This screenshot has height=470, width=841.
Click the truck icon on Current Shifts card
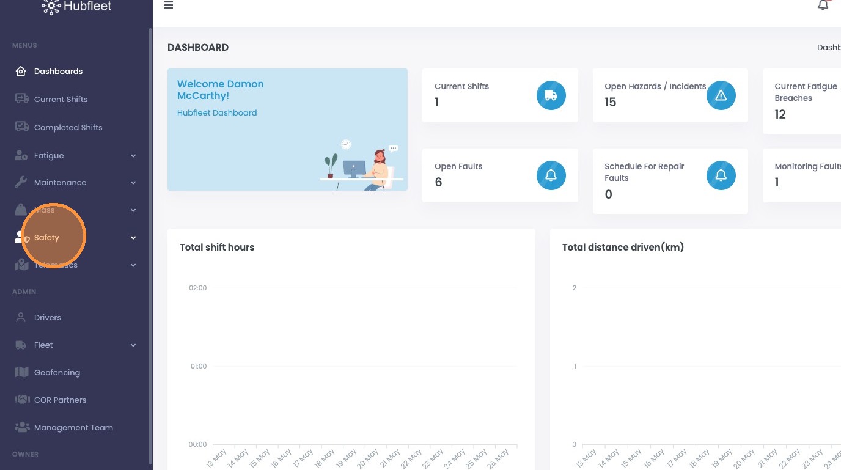pyautogui.click(x=551, y=95)
